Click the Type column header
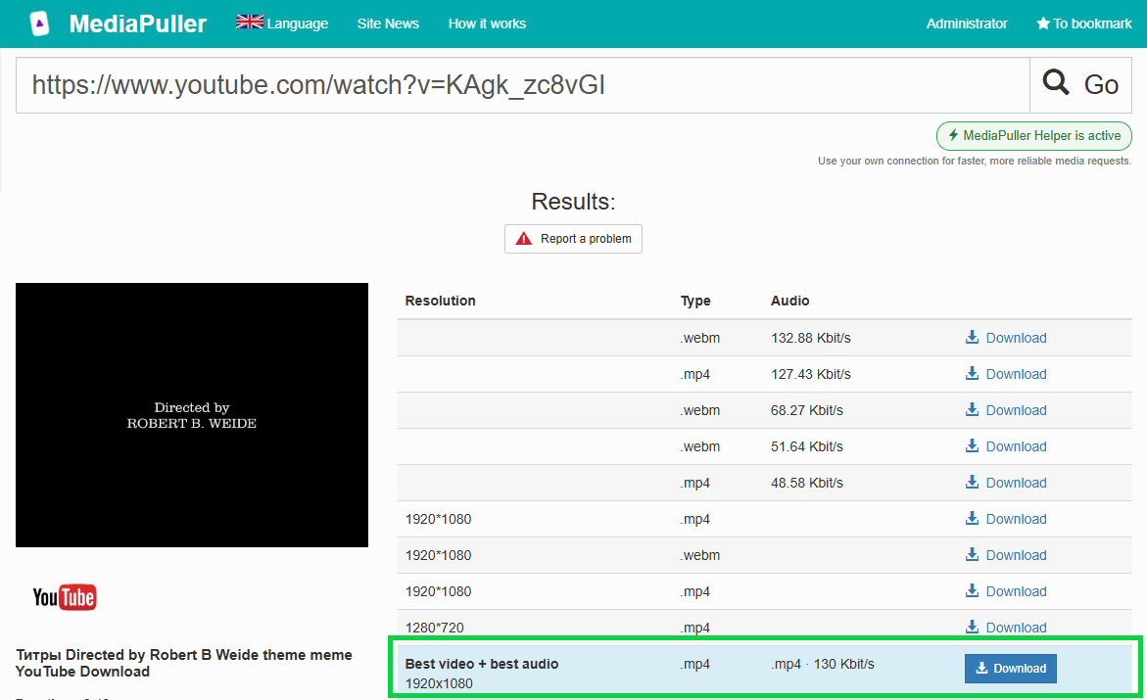 (695, 301)
